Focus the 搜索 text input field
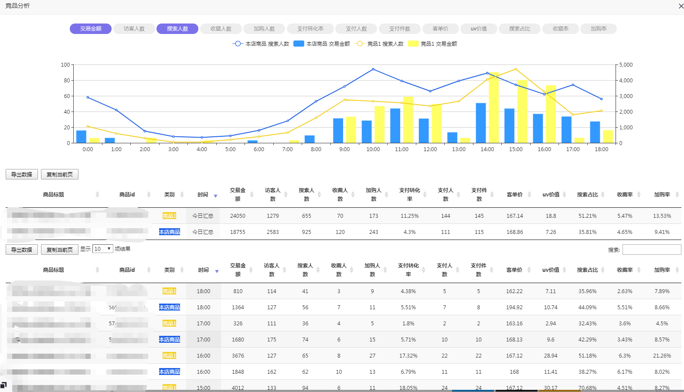684x392 pixels. point(651,250)
